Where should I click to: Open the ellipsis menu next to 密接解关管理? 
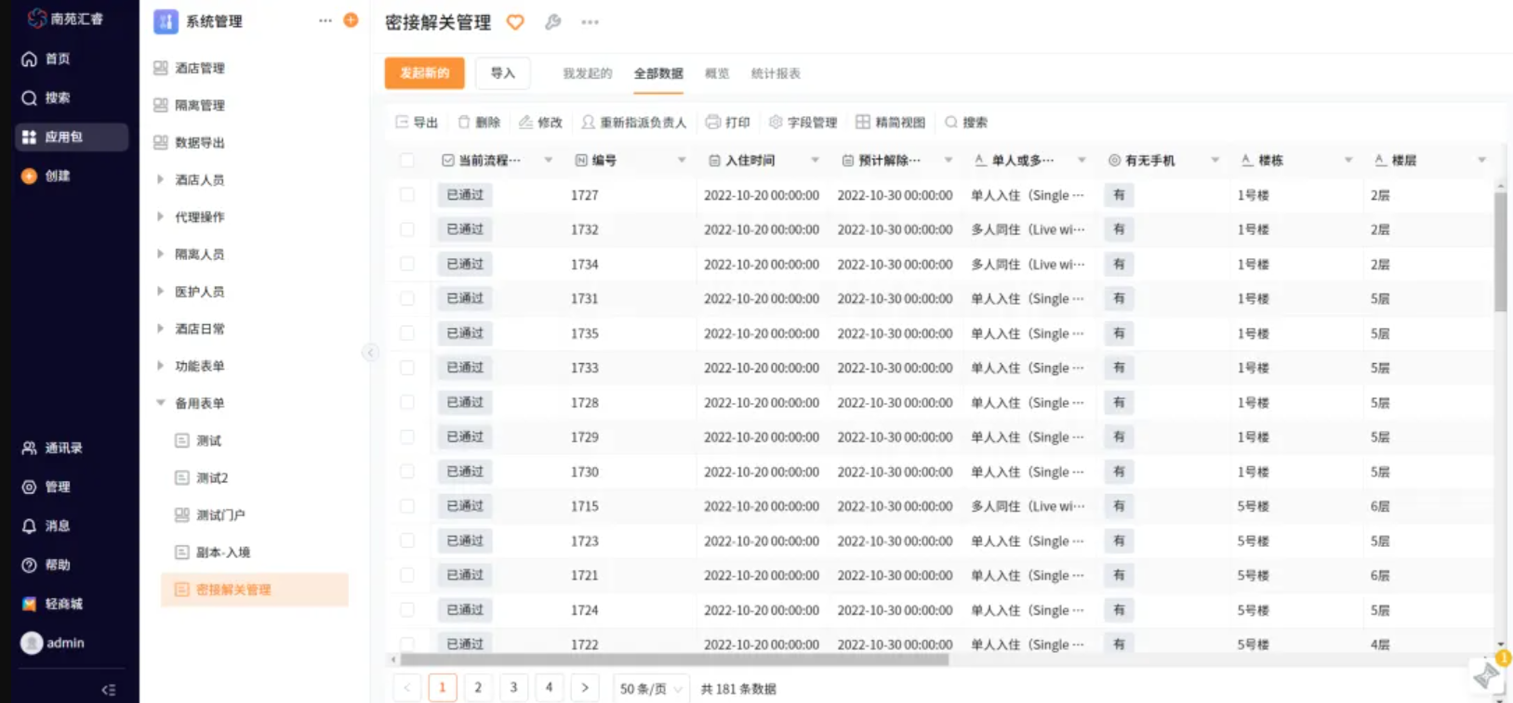click(x=590, y=22)
